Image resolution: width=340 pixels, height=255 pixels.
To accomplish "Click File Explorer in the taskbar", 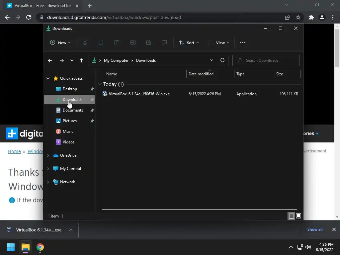I will [x=25, y=247].
